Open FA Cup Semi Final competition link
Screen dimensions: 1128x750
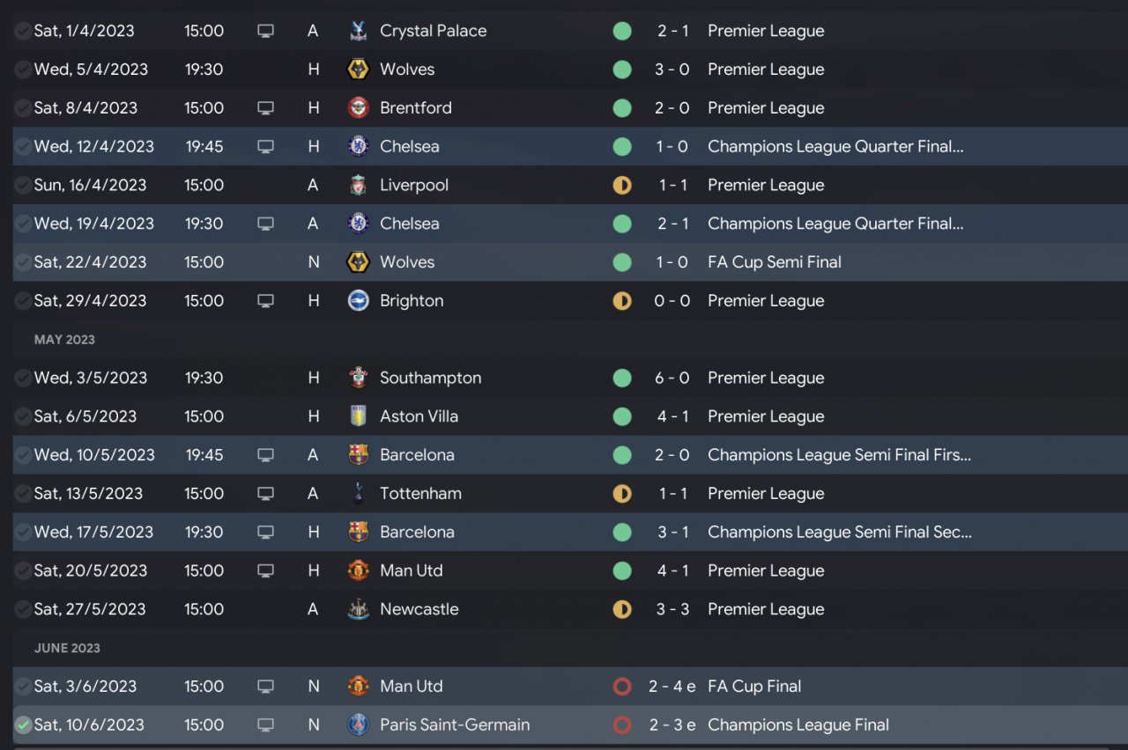click(x=774, y=262)
